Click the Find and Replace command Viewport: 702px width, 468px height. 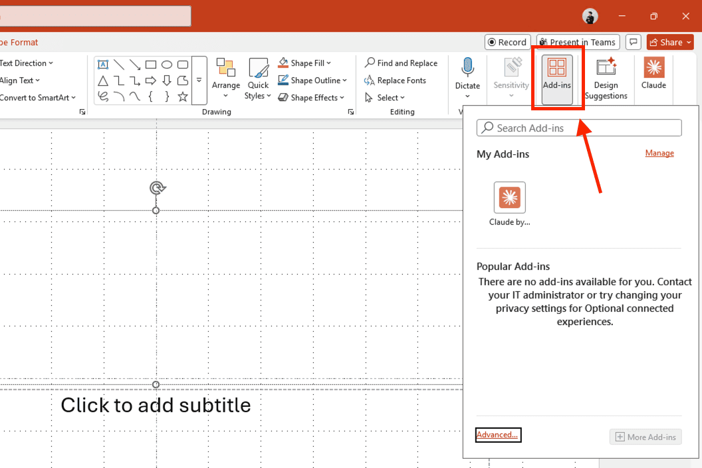coord(401,63)
